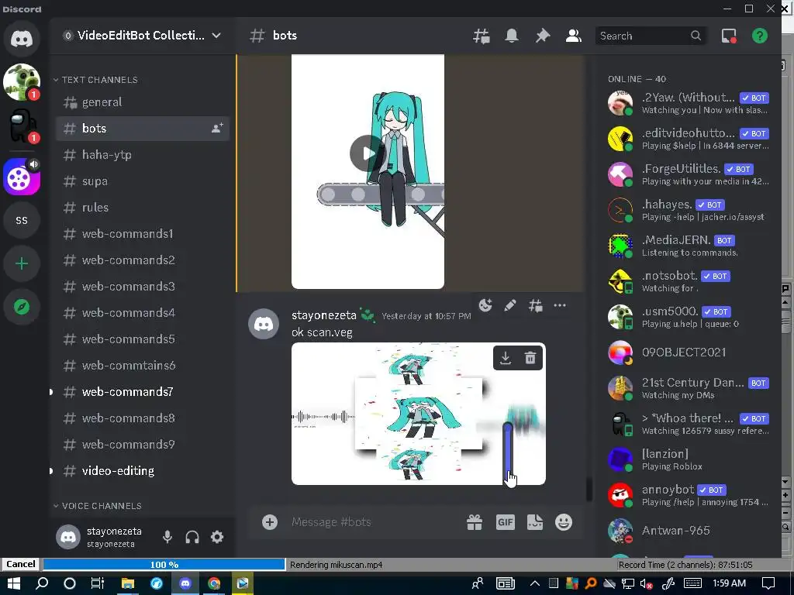
Task: Open the Peashooter server icon
Action: [21, 82]
